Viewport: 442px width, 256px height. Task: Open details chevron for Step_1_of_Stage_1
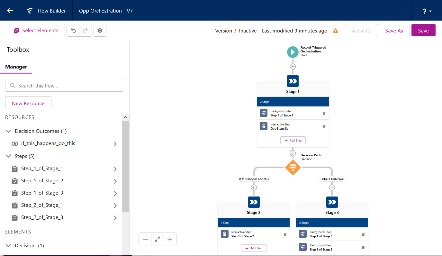coord(115,169)
